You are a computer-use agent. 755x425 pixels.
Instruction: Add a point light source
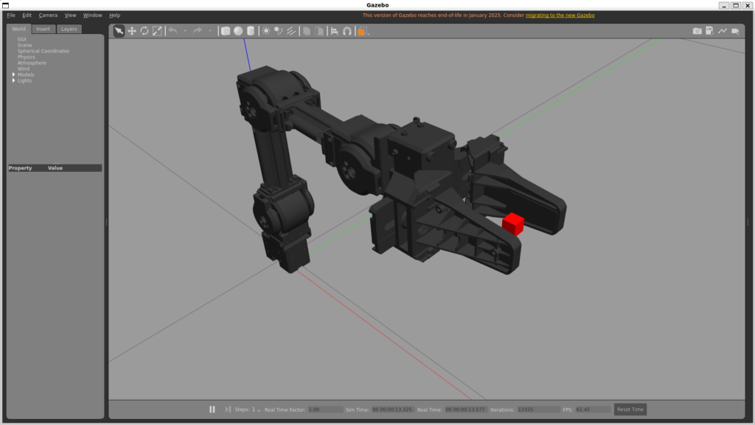(x=266, y=31)
